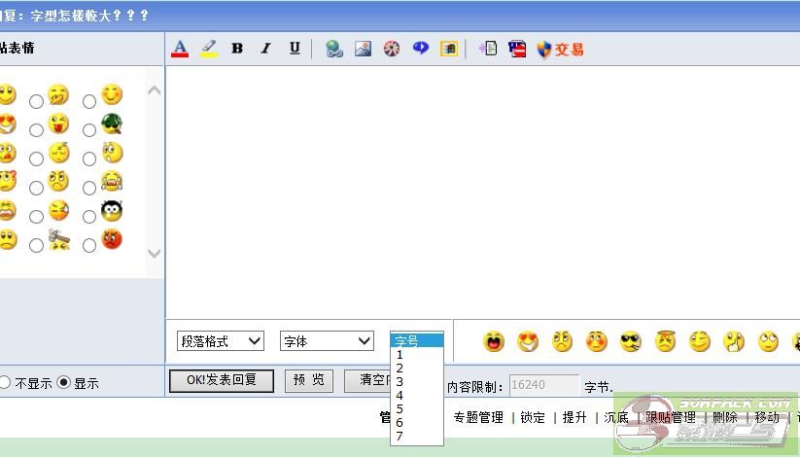The height and width of the screenshot is (457, 800).
Task: Click the 预览 preview button
Action: (309, 380)
